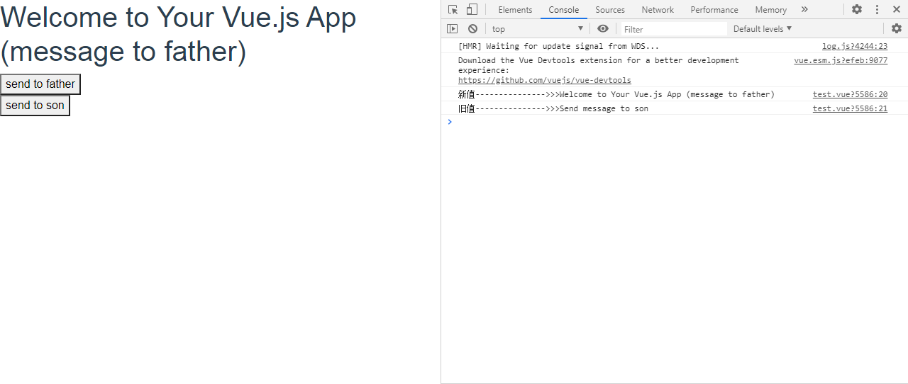Open the Default levels dropdown

click(763, 29)
